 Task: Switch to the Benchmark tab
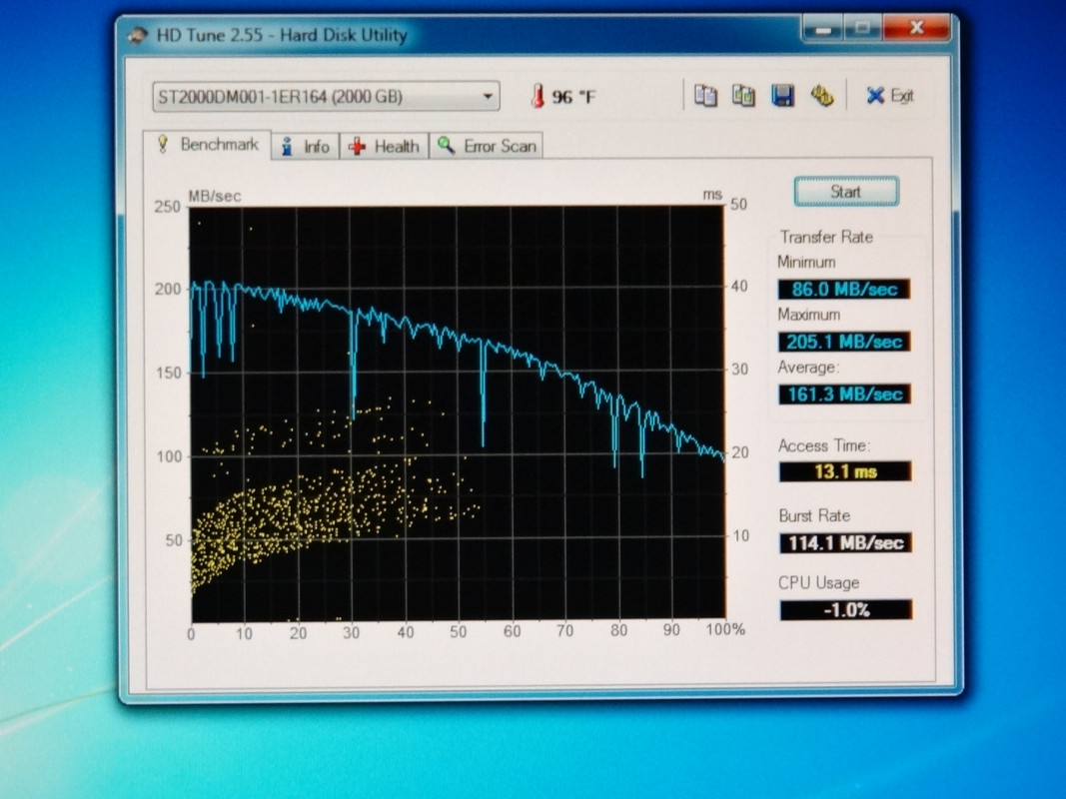(208, 145)
